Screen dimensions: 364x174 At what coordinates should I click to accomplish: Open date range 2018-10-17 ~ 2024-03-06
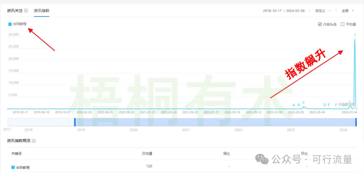coord(284,11)
